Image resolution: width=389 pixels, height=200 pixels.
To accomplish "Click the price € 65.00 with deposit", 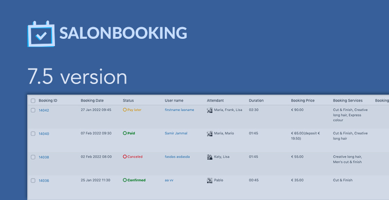I will point(305,136).
